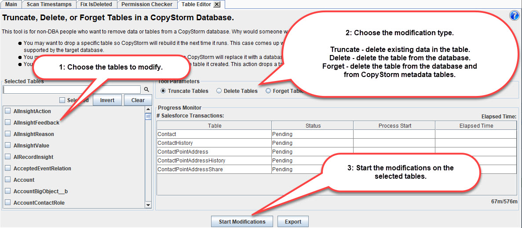Select the ContactPointAddressShare progress row
Viewport: 522px width, 228px height.
pos(337,169)
